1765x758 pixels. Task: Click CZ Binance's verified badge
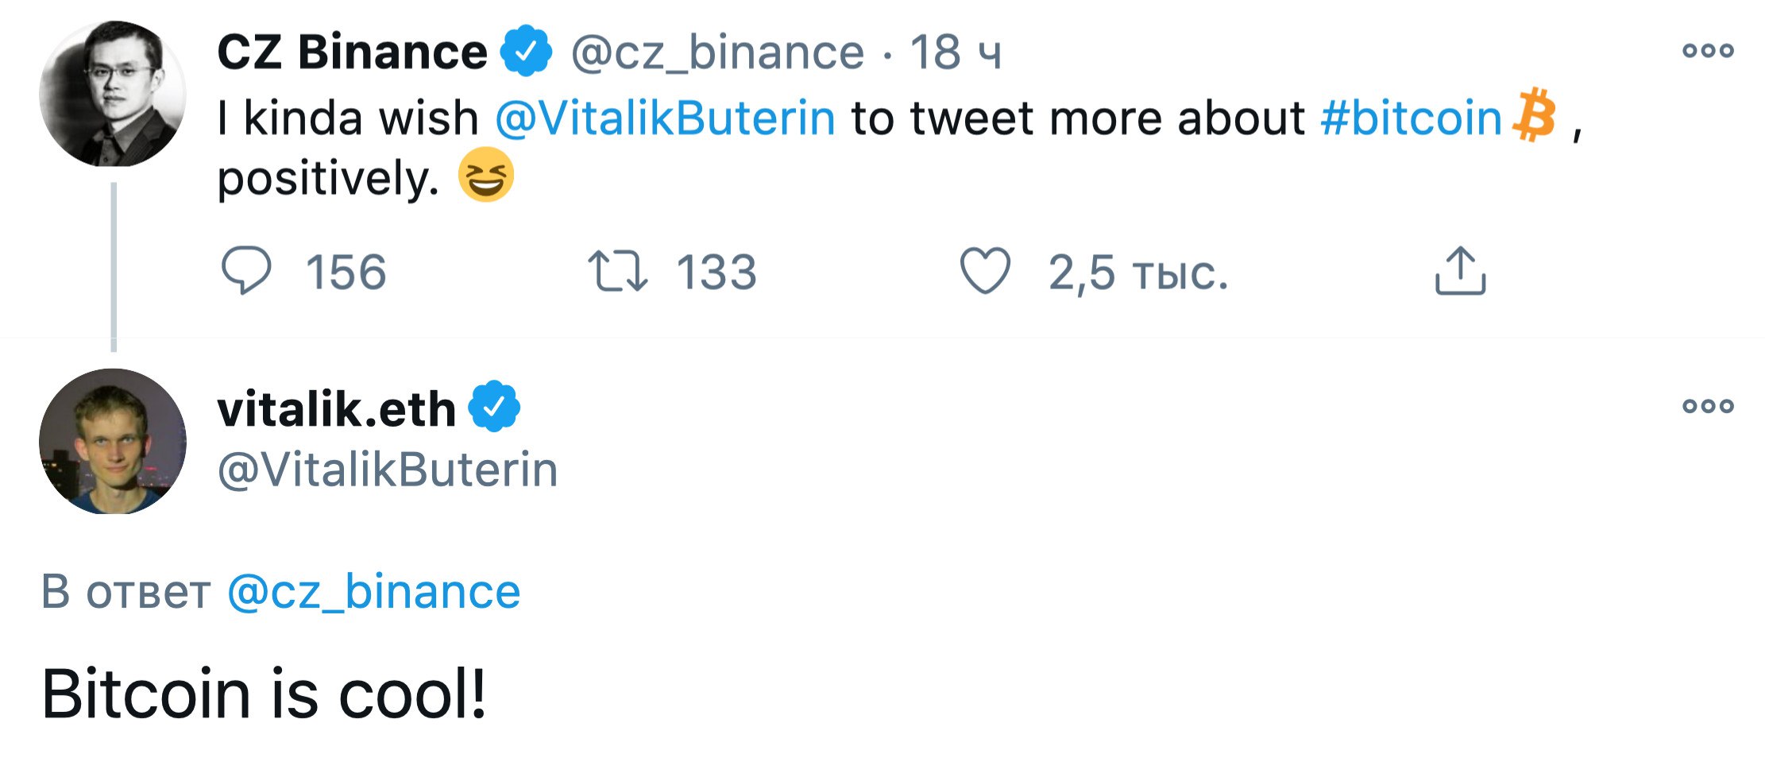(x=525, y=52)
